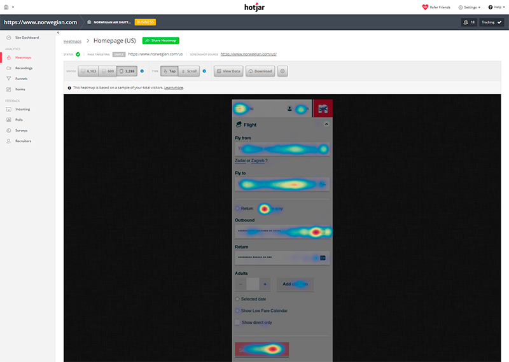This screenshot has height=362, width=509.
Task: Click the hamburger menu in mobile preview
Action: click(x=239, y=108)
